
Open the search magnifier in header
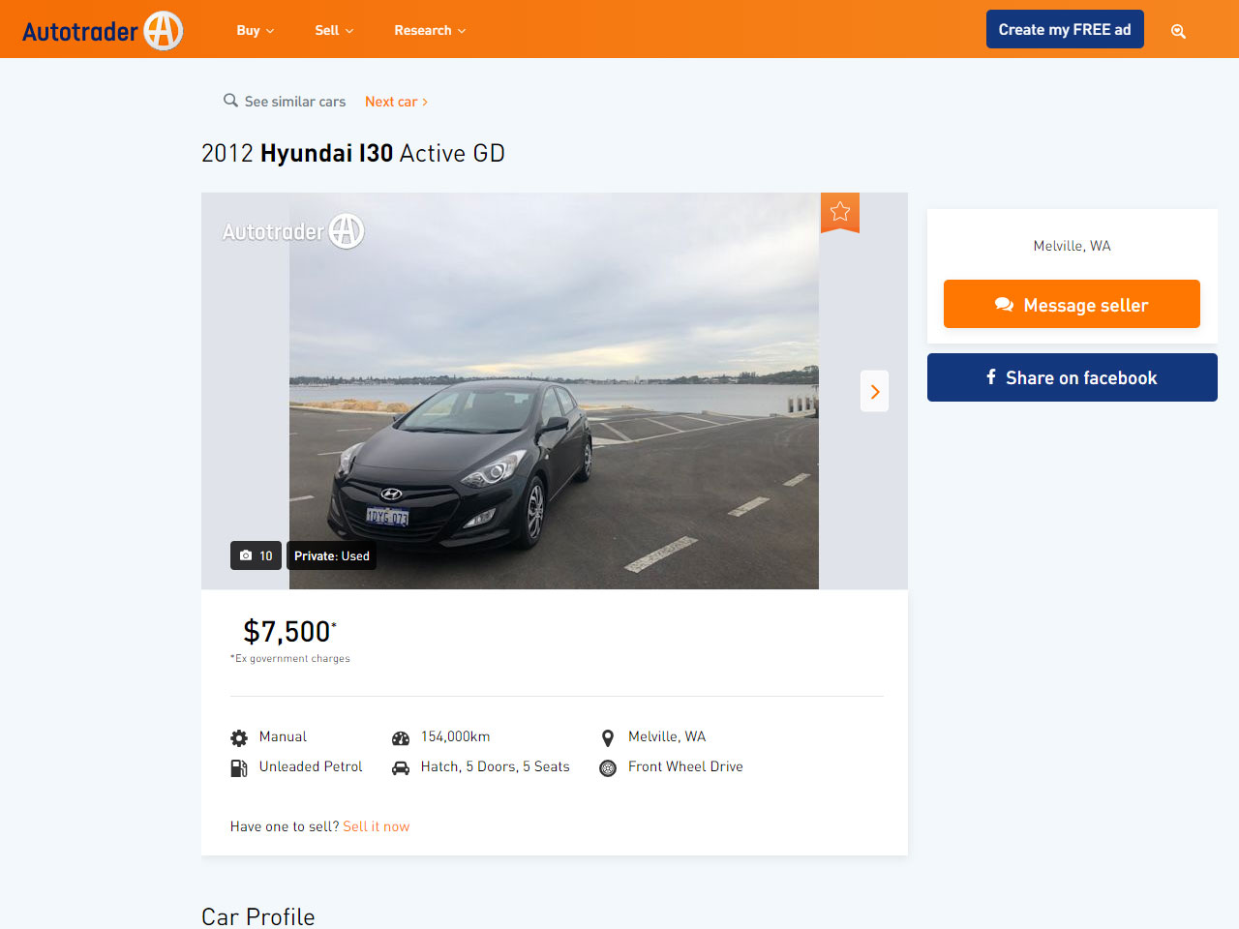point(1178,31)
